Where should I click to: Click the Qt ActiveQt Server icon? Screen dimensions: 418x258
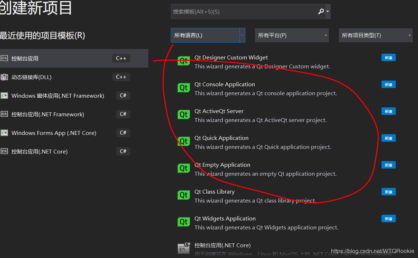[x=184, y=115]
